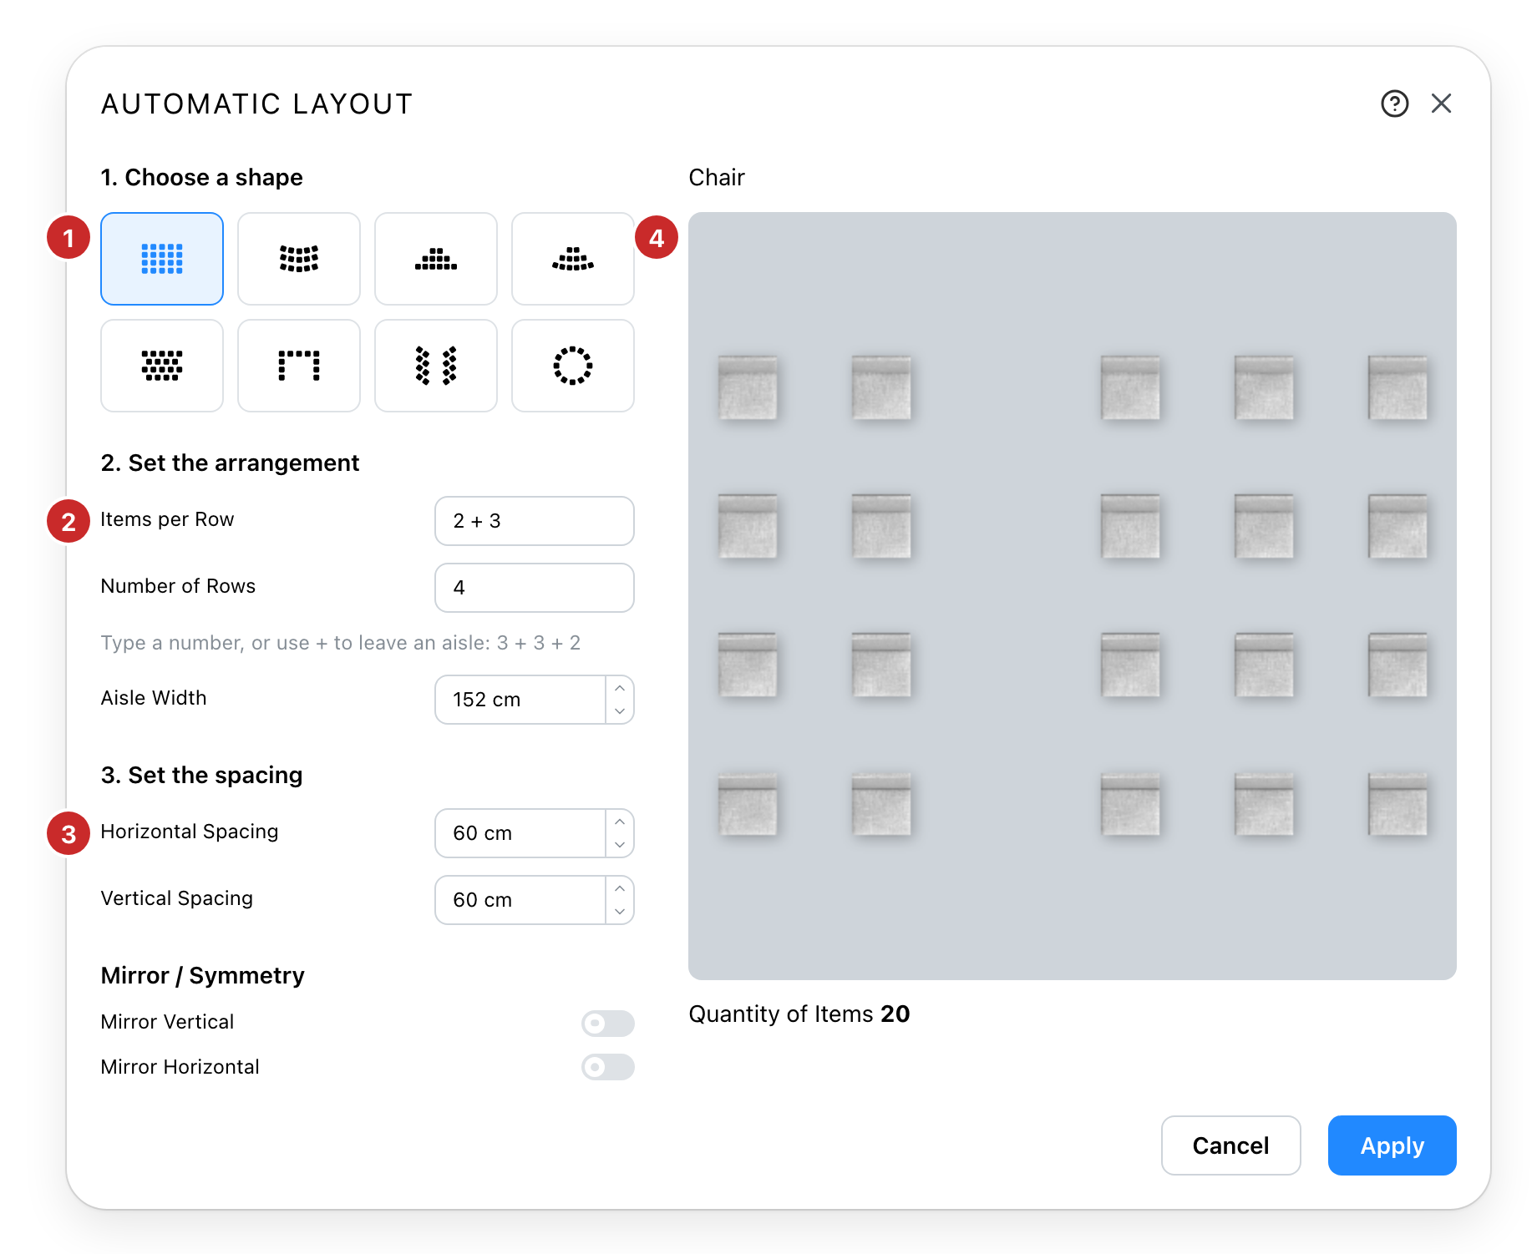Toggle the Mirror Vertical switch
Screen dimensions: 1537x1254
608,1023
